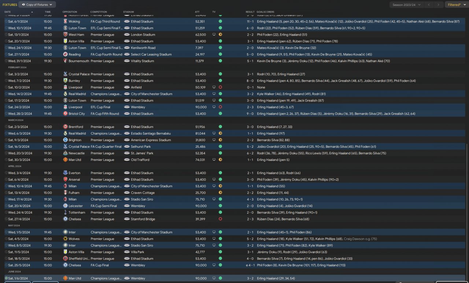Viewport: 469px width, 283px height.
Task: Tick the select circle for Wed, 3/4/2024 fixture
Action: coord(6,173)
